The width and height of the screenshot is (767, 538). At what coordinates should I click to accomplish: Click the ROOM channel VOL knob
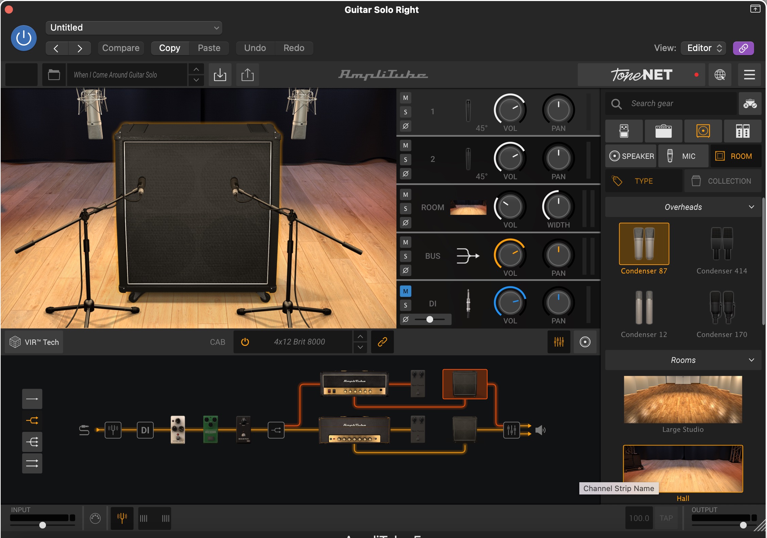510,207
